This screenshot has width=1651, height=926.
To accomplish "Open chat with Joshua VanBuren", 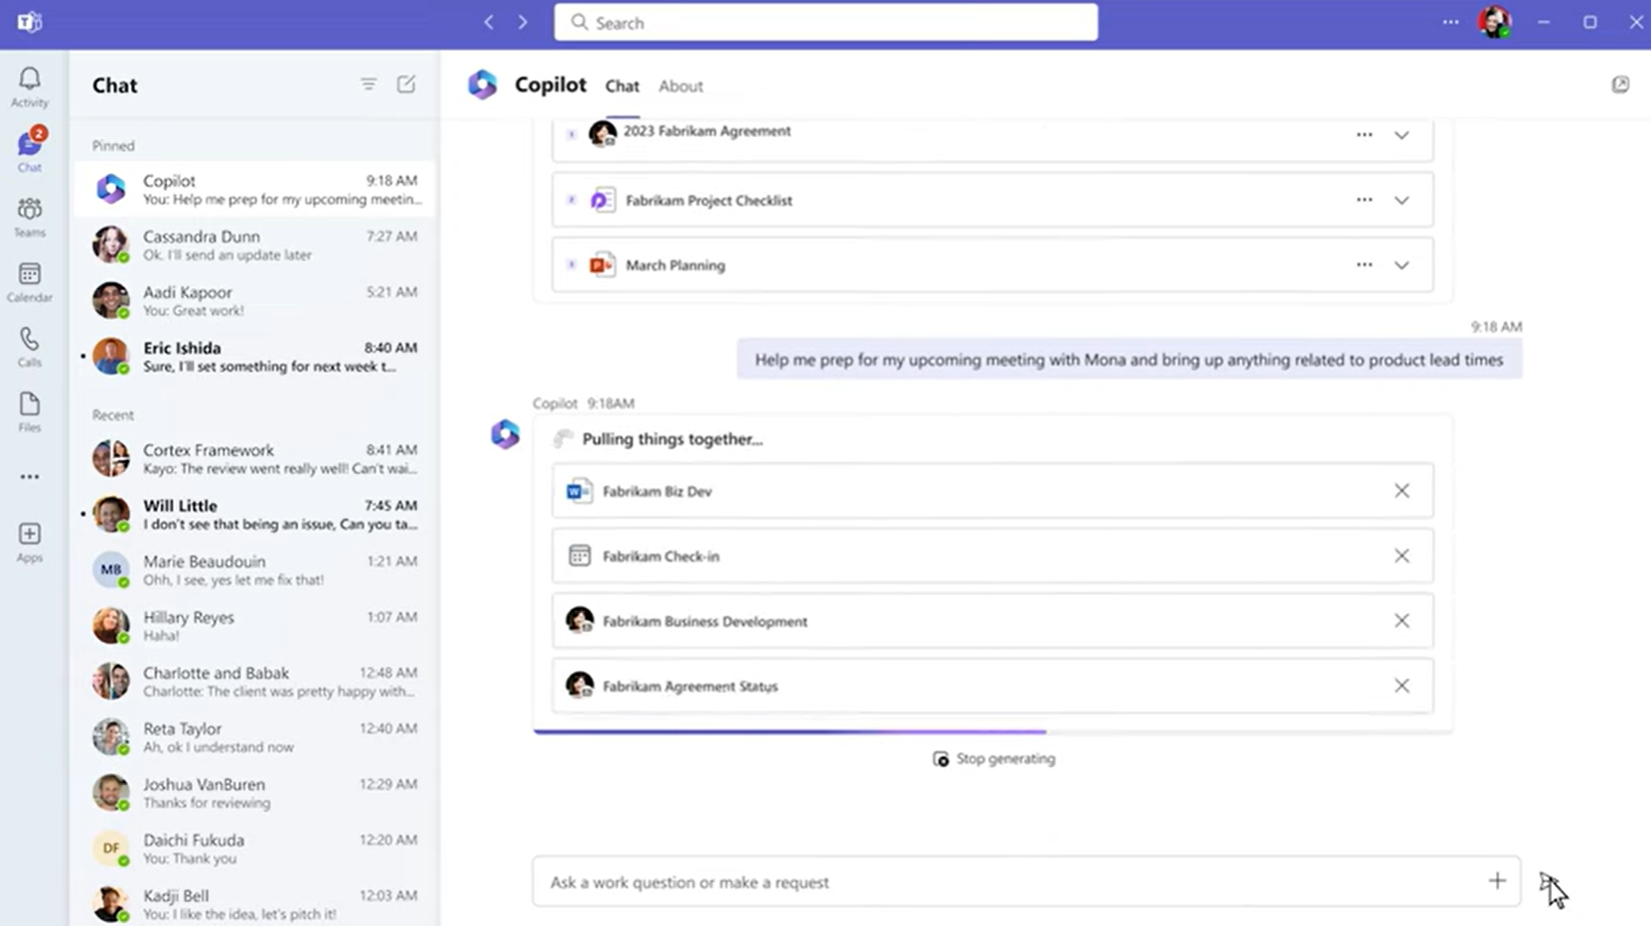I will pyautogui.click(x=255, y=792).
